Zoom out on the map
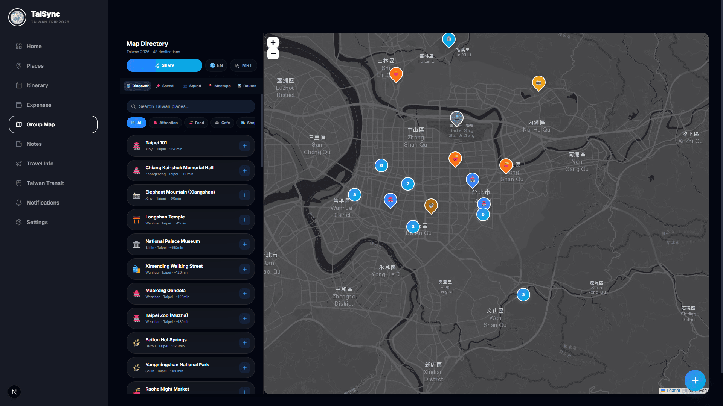 click(273, 54)
